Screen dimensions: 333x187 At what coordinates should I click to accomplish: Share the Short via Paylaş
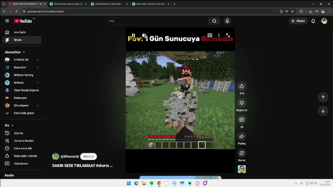coord(242,136)
